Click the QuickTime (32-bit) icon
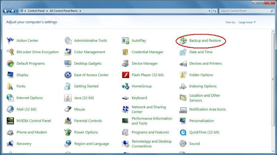Screen dimensions: 277x155 [x=183, y=132]
